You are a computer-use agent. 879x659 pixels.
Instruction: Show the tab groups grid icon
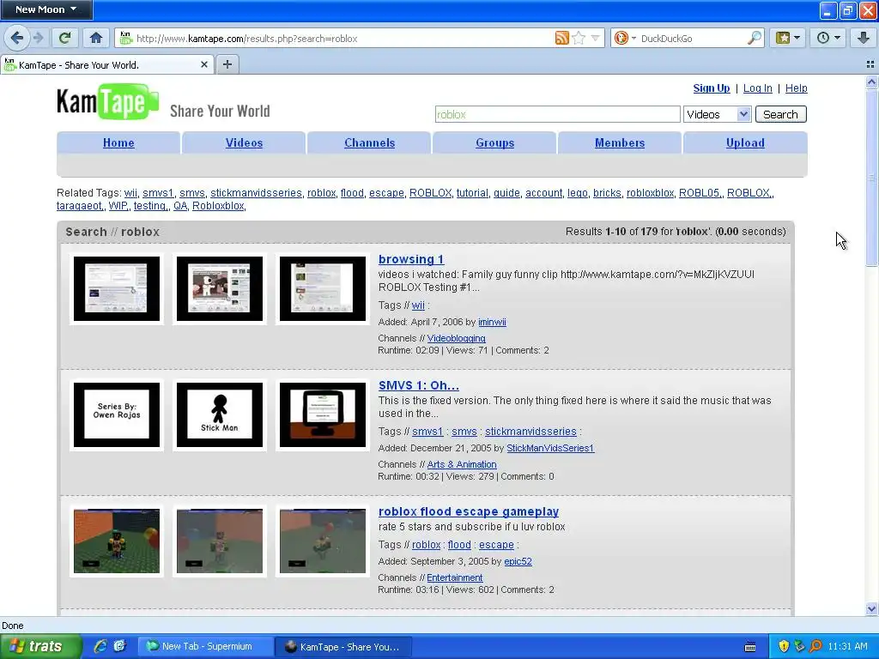pyautogui.click(x=870, y=64)
